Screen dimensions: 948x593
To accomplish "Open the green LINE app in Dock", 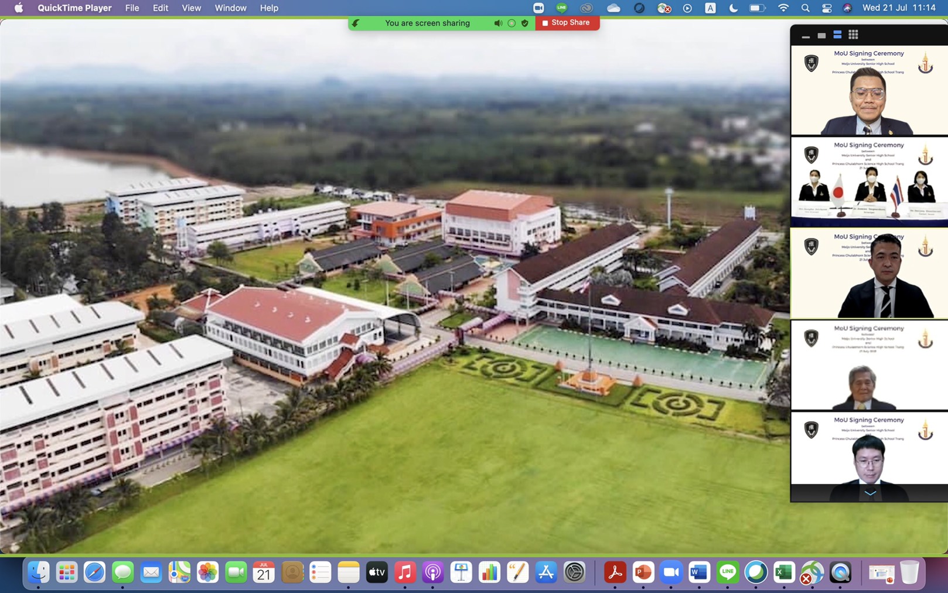I will click(727, 572).
